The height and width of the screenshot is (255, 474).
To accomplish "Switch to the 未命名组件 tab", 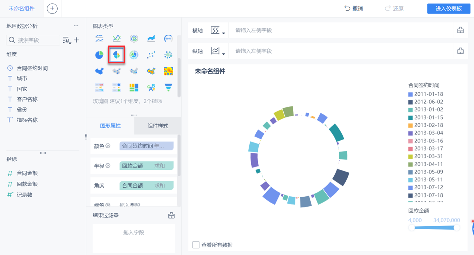I will (22, 8).
